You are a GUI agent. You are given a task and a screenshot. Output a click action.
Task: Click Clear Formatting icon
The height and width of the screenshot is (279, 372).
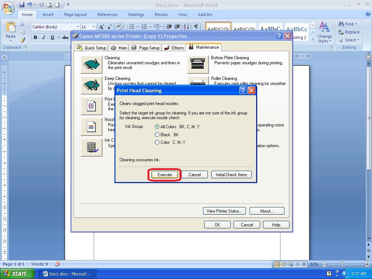point(119,27)
